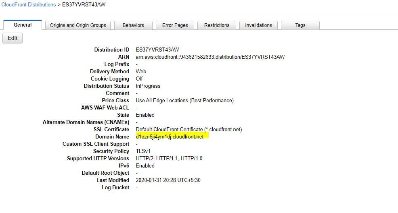Click the Delivery Method label
Screen dimensions: 398x213
click(x=109, y=71)
